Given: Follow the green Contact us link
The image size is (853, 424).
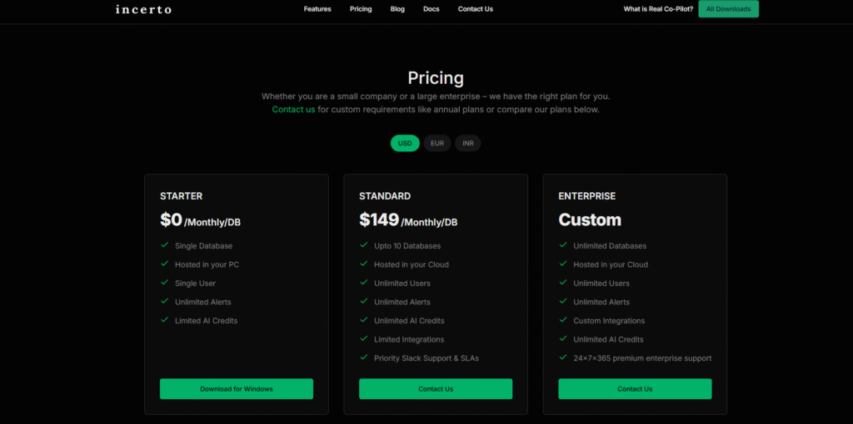Looking at the screenshot, I should pyautogui.click(x=293, y=110).
